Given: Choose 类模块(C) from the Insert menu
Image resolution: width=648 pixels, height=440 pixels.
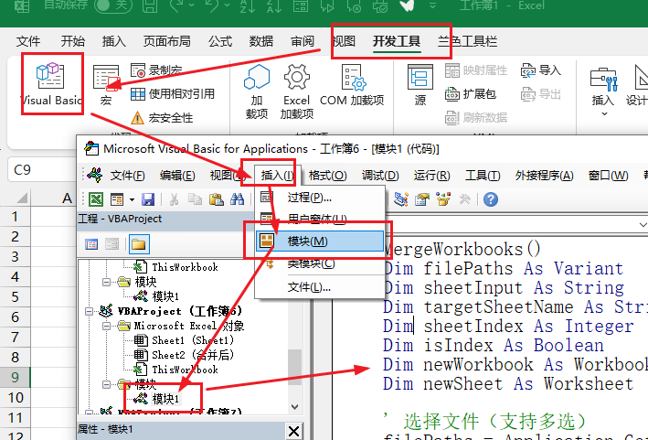Looking at the screenshot, I should pos(320,263).
